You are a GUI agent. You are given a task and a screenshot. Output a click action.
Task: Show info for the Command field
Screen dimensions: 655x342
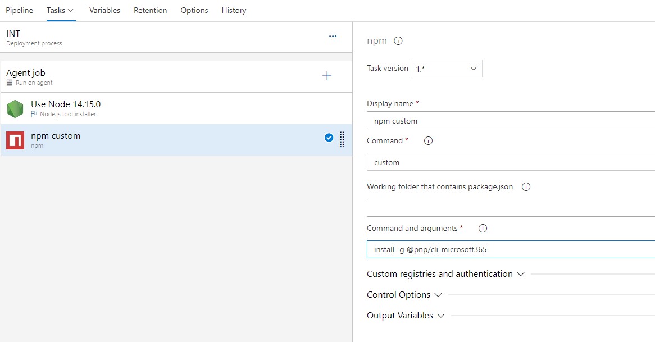[x=428, y=141]
